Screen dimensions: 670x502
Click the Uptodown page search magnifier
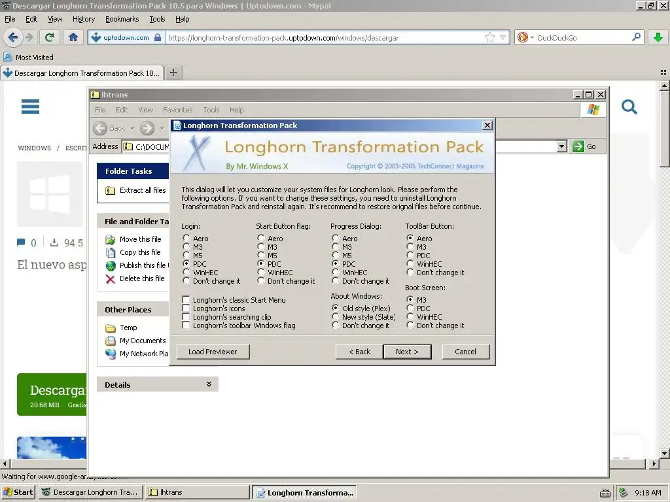point(629,107)
